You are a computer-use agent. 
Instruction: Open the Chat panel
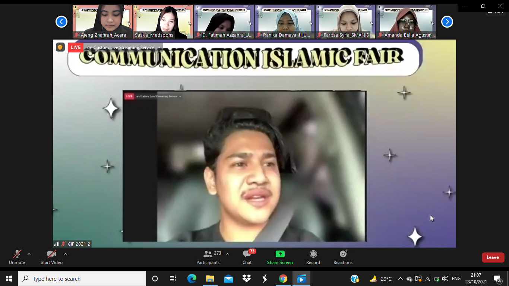tap(247, 254)
